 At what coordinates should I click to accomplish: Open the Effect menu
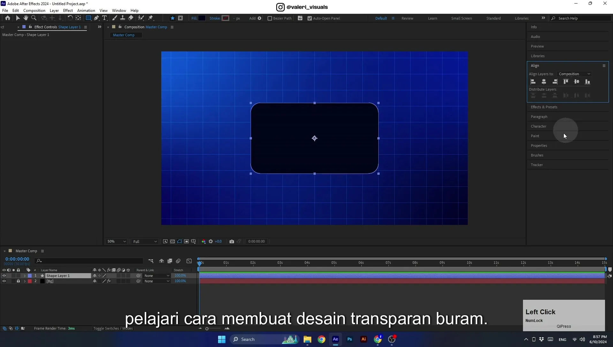(68, 11)
